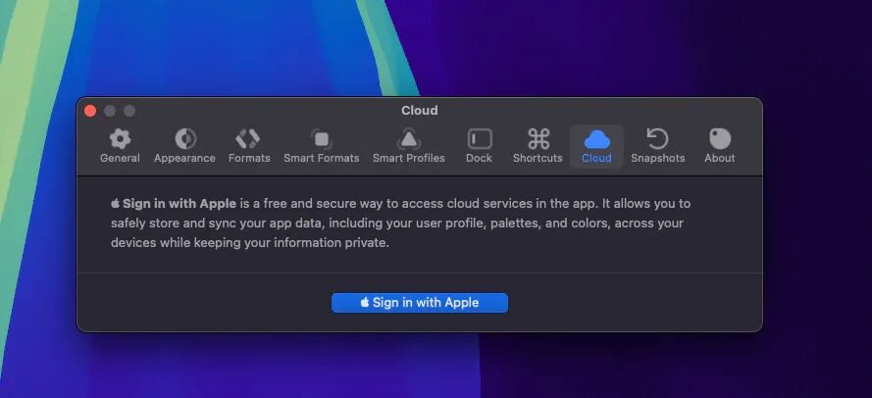Switch to tab labeled Snapshots
872x398 pixels.
tap(657, 158)
